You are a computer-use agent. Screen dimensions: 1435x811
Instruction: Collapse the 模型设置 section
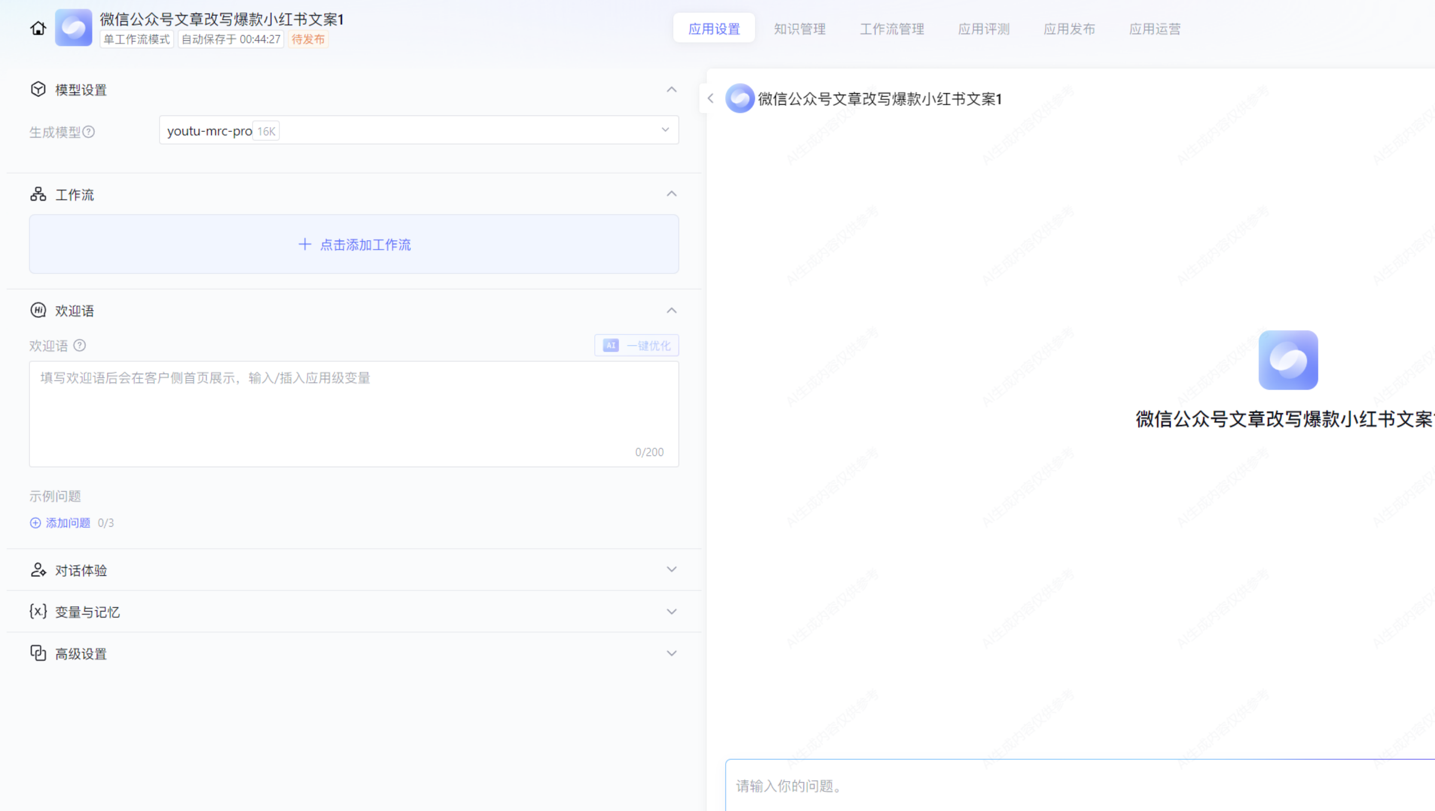click(671, 90)
